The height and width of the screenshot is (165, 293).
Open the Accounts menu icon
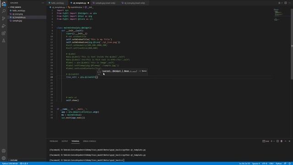[4, 151]
